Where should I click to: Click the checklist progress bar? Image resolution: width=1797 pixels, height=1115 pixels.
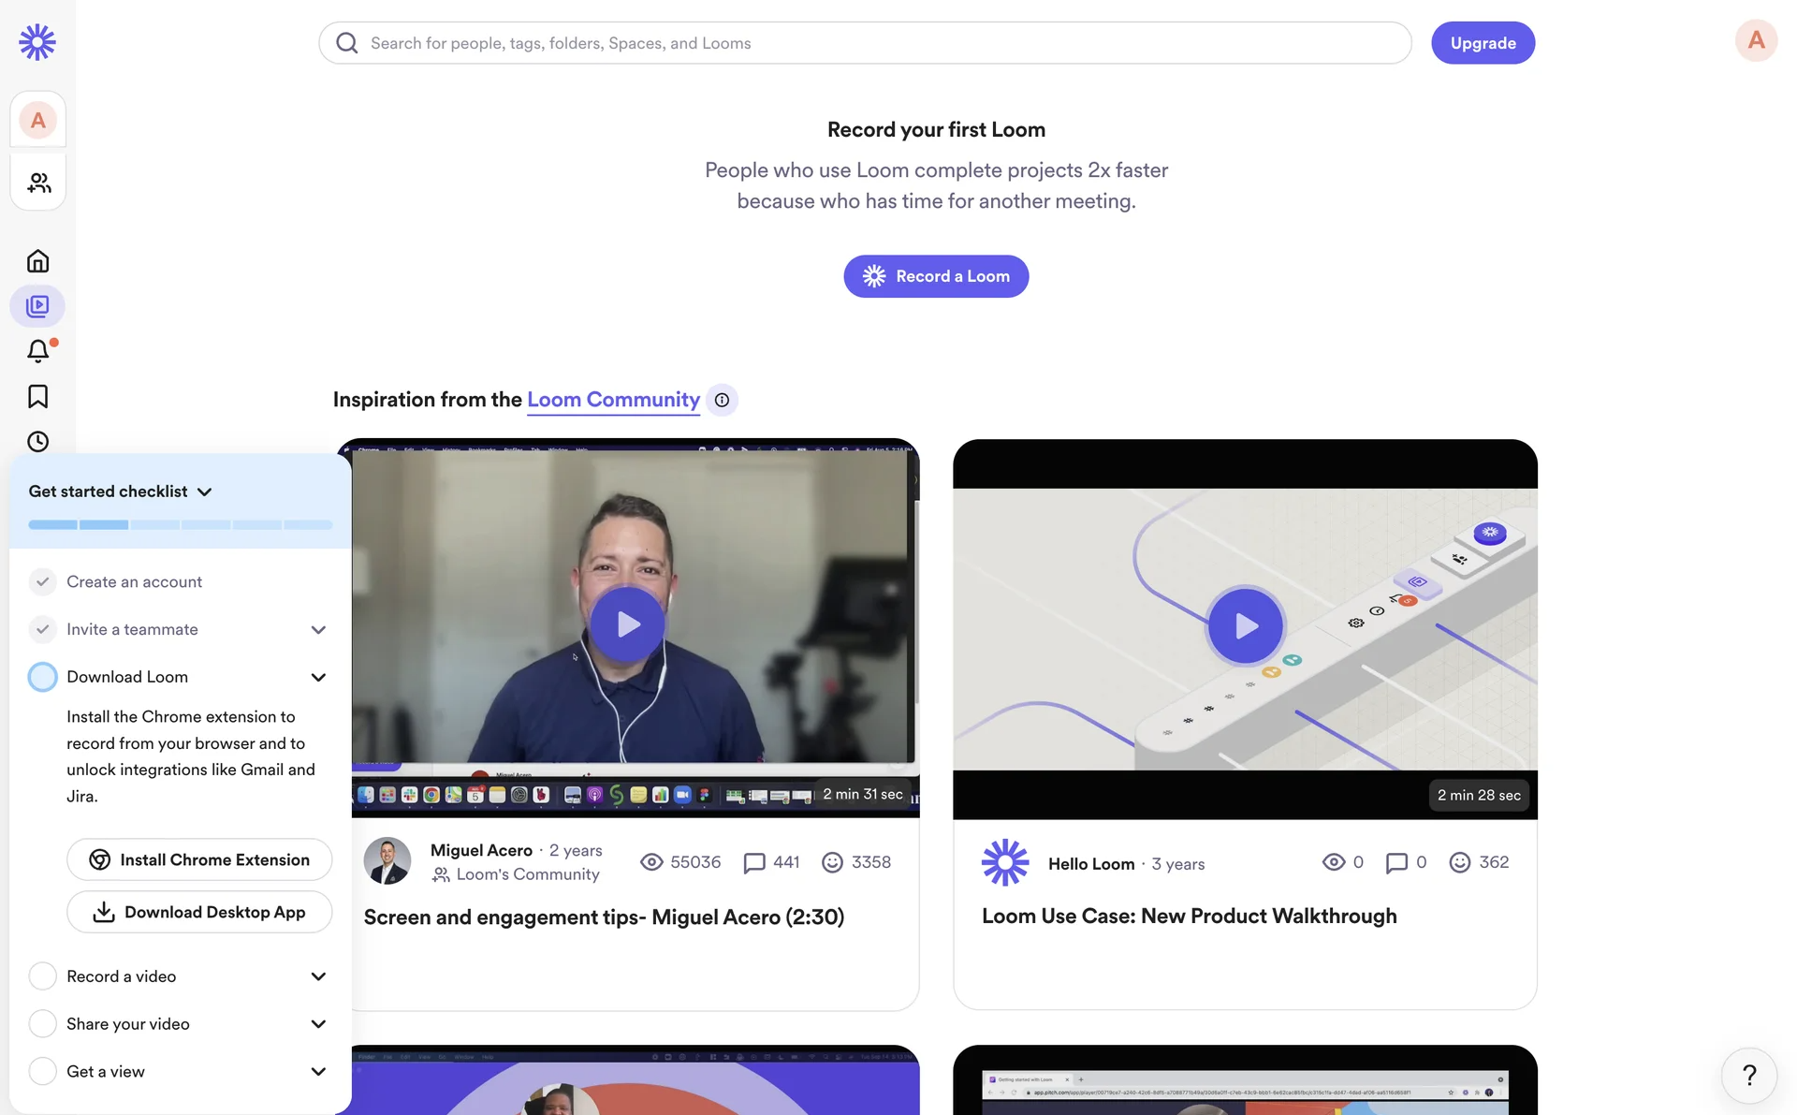[x=181, y=525]
